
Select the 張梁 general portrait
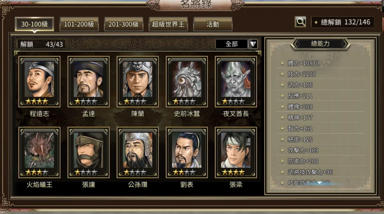click(x=236, y=152)
